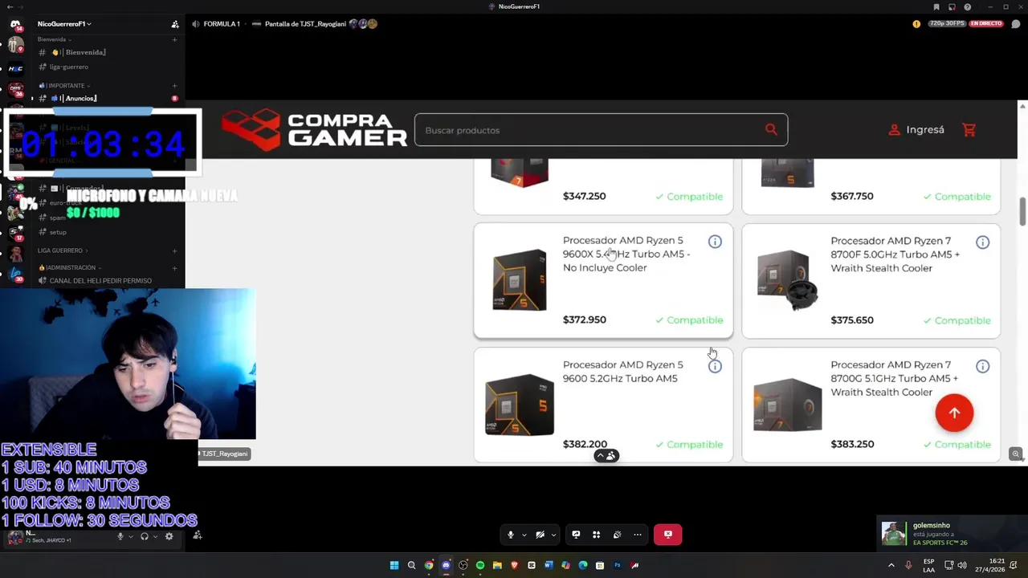Open microphone options dropdown arrow in call bar
This screenshot has height=578, width=1028.
coord(524,535)
